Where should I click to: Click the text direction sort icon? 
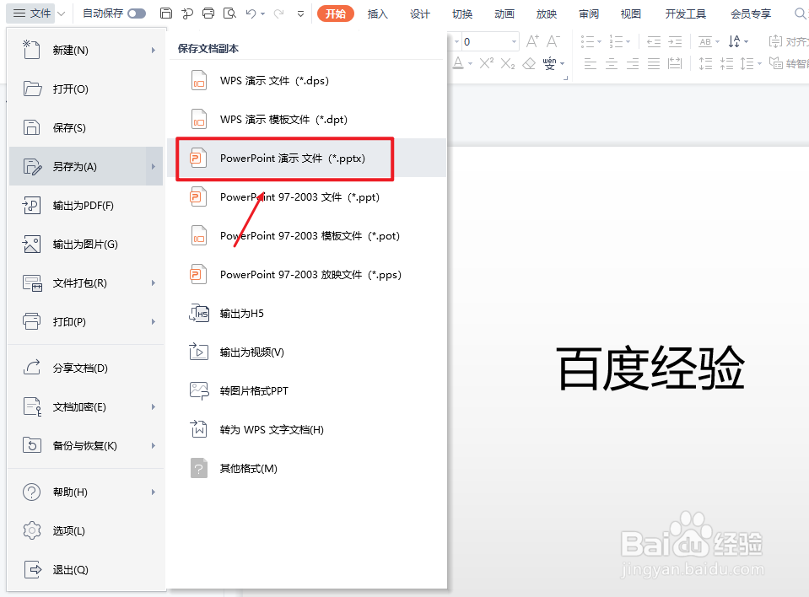pos(735,41)
